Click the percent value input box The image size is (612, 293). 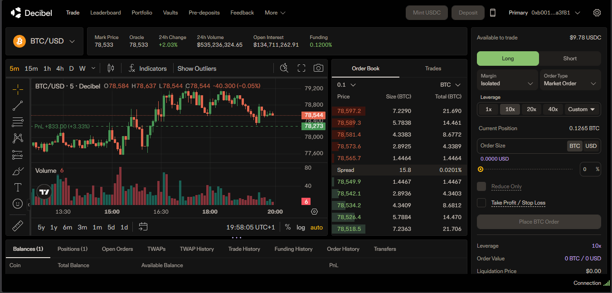pos(590,169)
